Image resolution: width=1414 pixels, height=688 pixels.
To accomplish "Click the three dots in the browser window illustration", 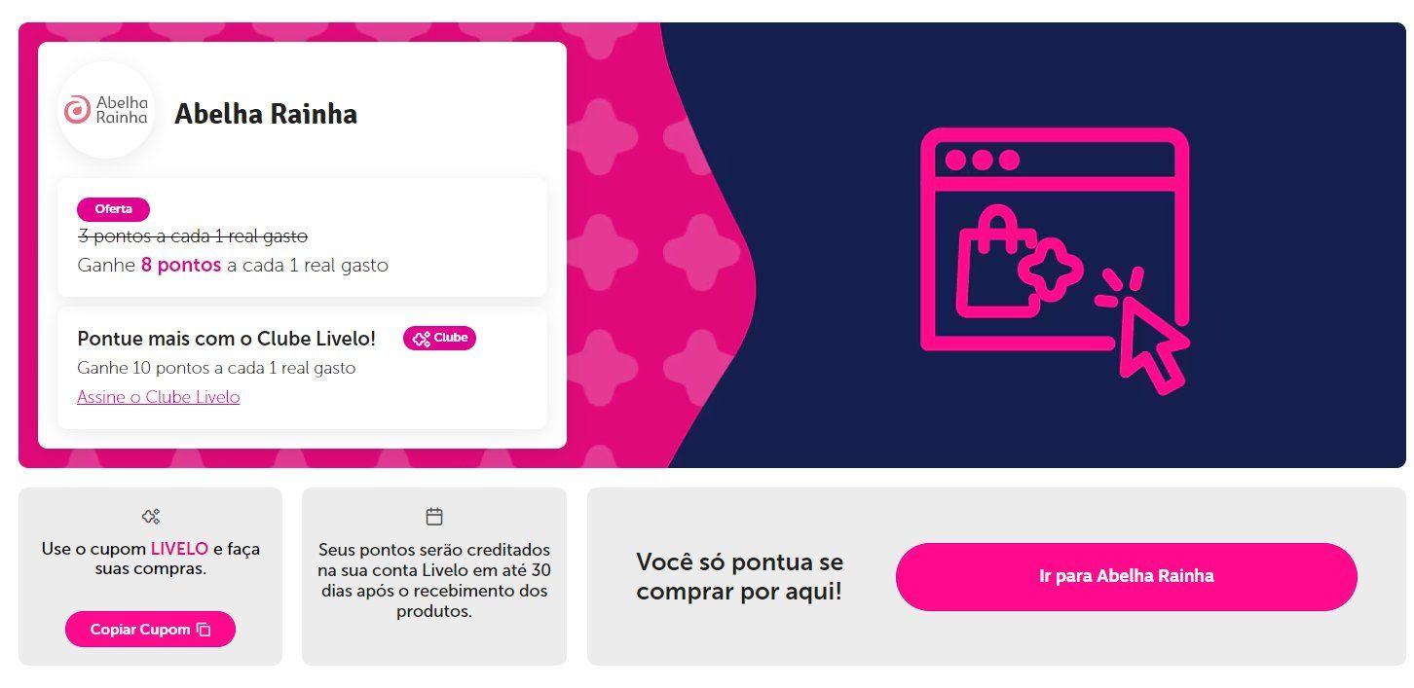I will coord(982,160).
